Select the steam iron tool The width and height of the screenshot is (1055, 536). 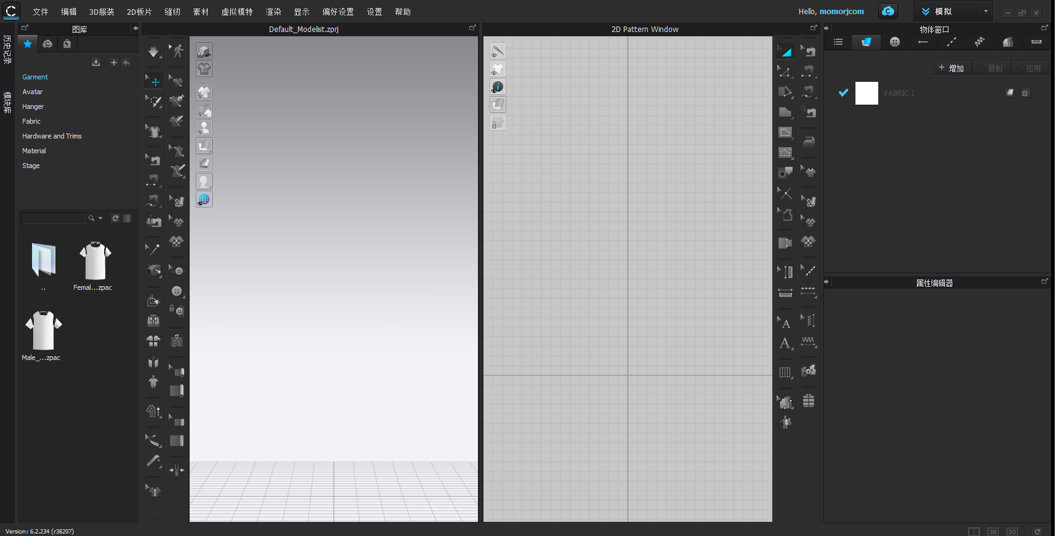point(809,142)
